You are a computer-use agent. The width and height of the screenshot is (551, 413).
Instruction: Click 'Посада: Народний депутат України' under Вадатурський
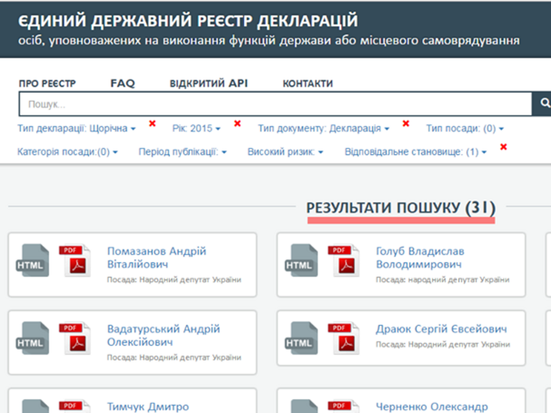pyautogui.click(x=174, y=358)
